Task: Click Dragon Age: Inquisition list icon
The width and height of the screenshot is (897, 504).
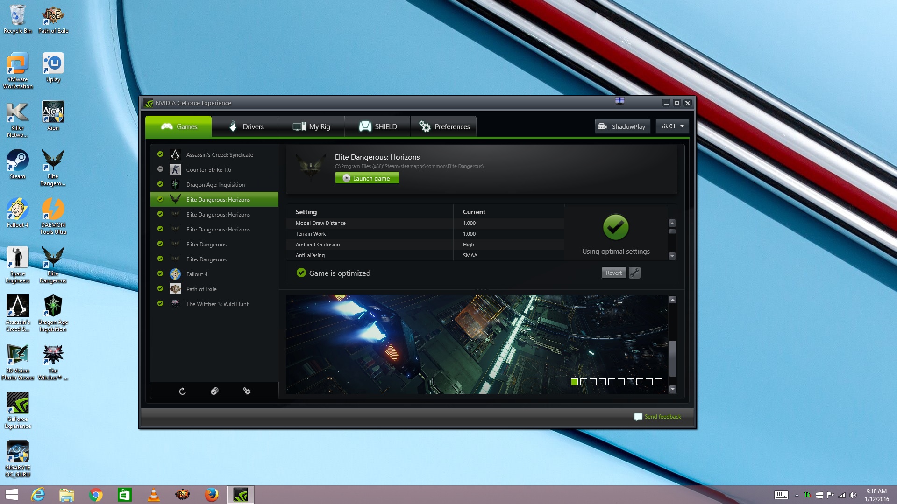Action: click(175, 184)
